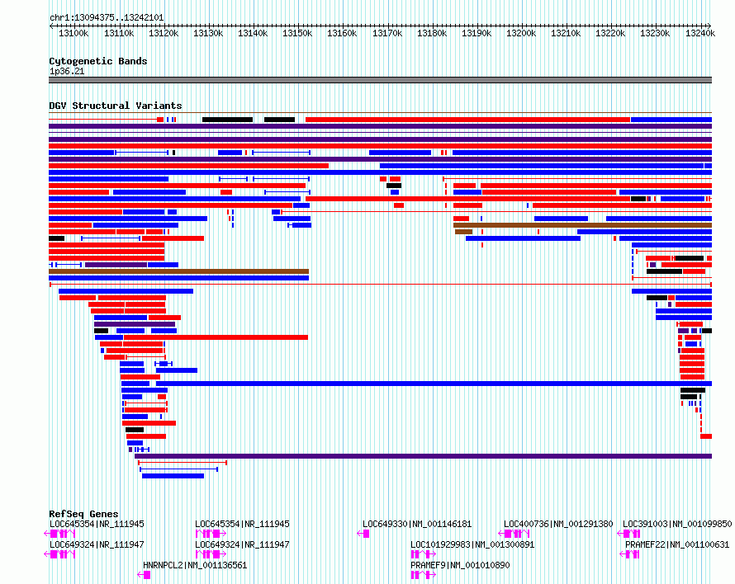Screen dimensions: 735x584
Task: Select the black variant bar between 13143k and 13150k
Action: pos(279,120)
